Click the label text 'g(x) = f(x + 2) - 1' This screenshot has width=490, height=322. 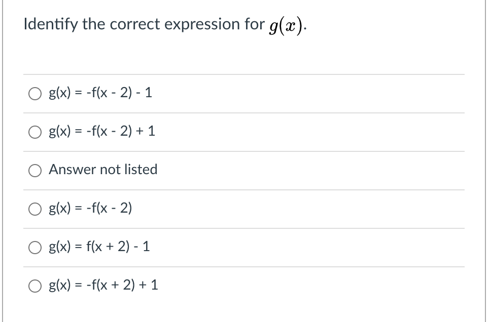tap(99, 247)
